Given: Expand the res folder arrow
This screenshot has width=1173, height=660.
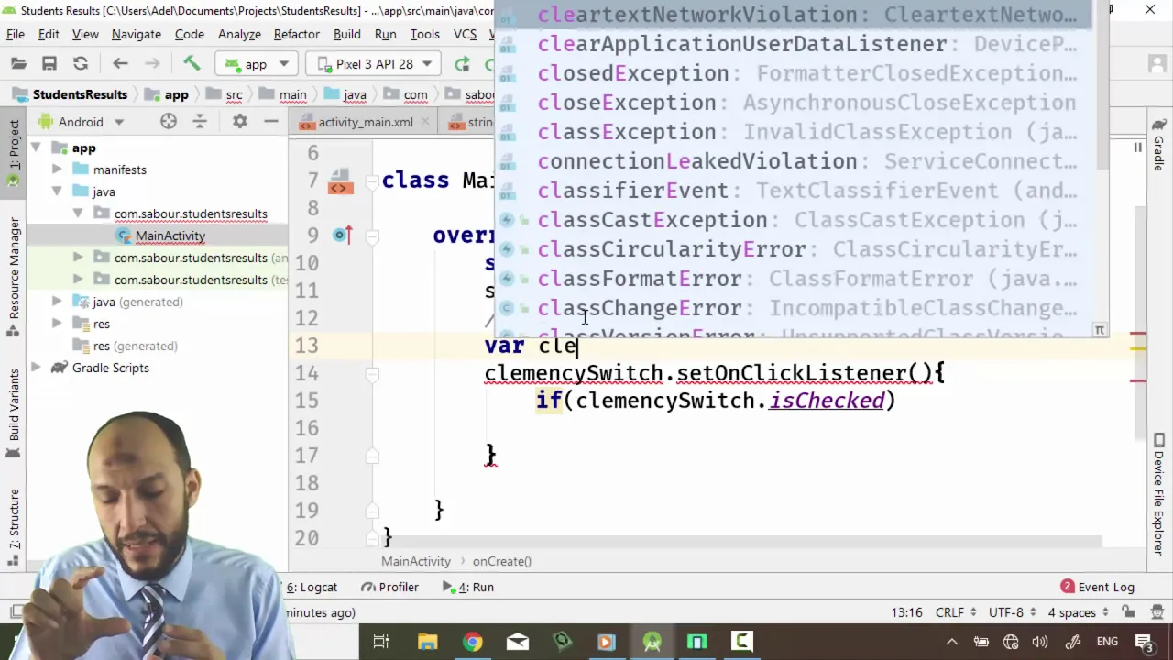Looking at the screenshot, I should [x=57, y=324].
